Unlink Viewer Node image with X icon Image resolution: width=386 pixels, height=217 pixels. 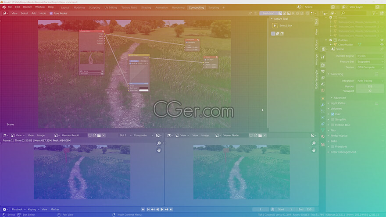(264, 135)
